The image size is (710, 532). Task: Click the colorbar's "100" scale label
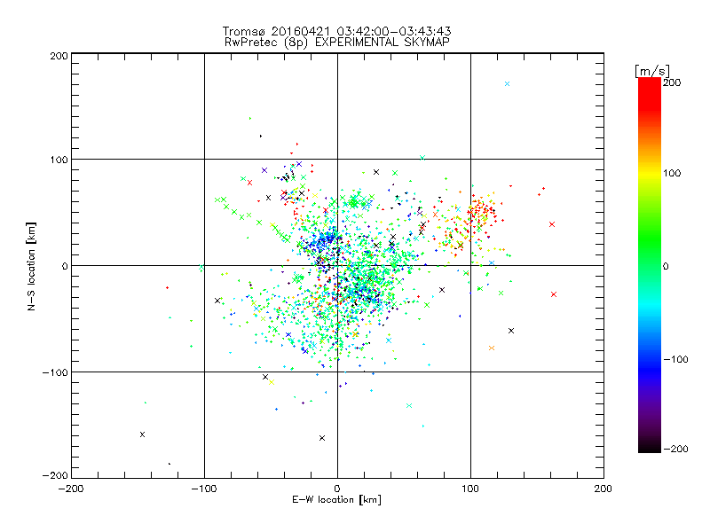pyautogui.click(x=672, y=173)
